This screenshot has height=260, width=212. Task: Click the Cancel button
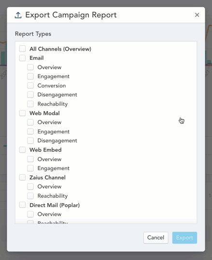point(156,237)
